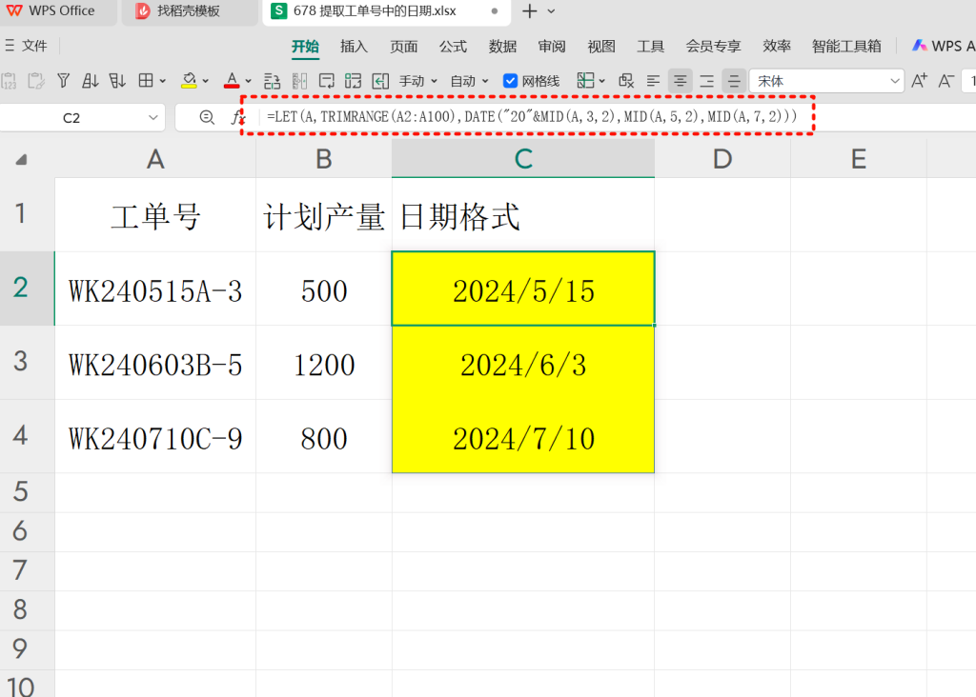This screenshot has height=697, width=976.
Task: Open the tab list chevron beside plus
Action: (552, 11)
